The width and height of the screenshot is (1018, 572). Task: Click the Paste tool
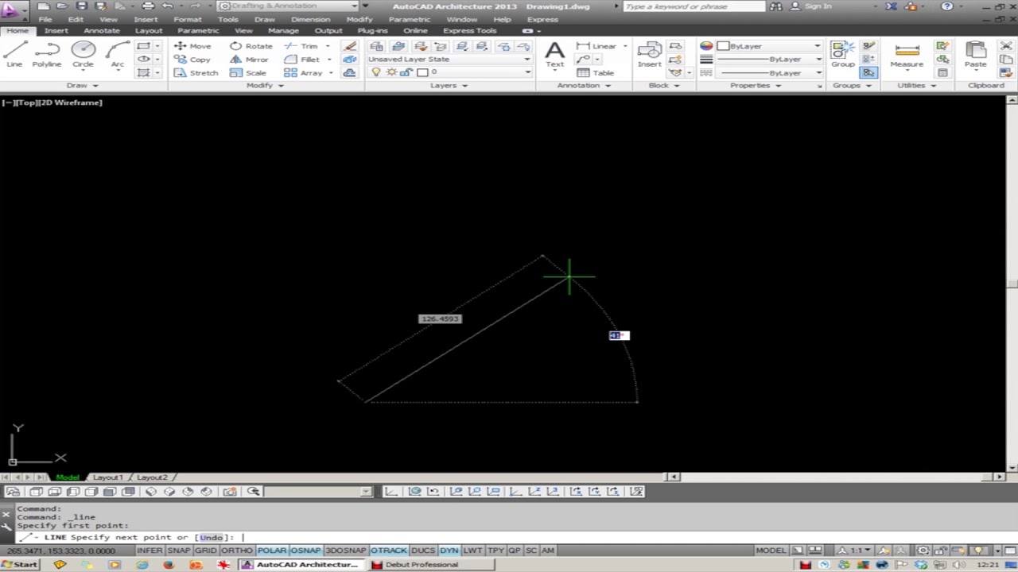975,54
